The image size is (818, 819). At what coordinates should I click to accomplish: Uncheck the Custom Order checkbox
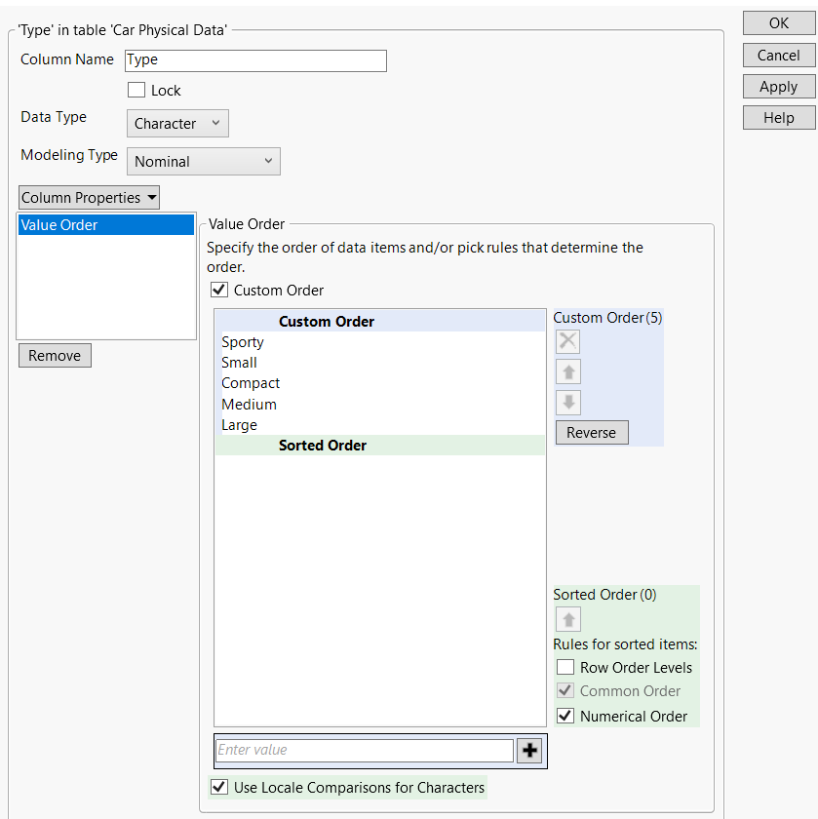coord(219,291)
